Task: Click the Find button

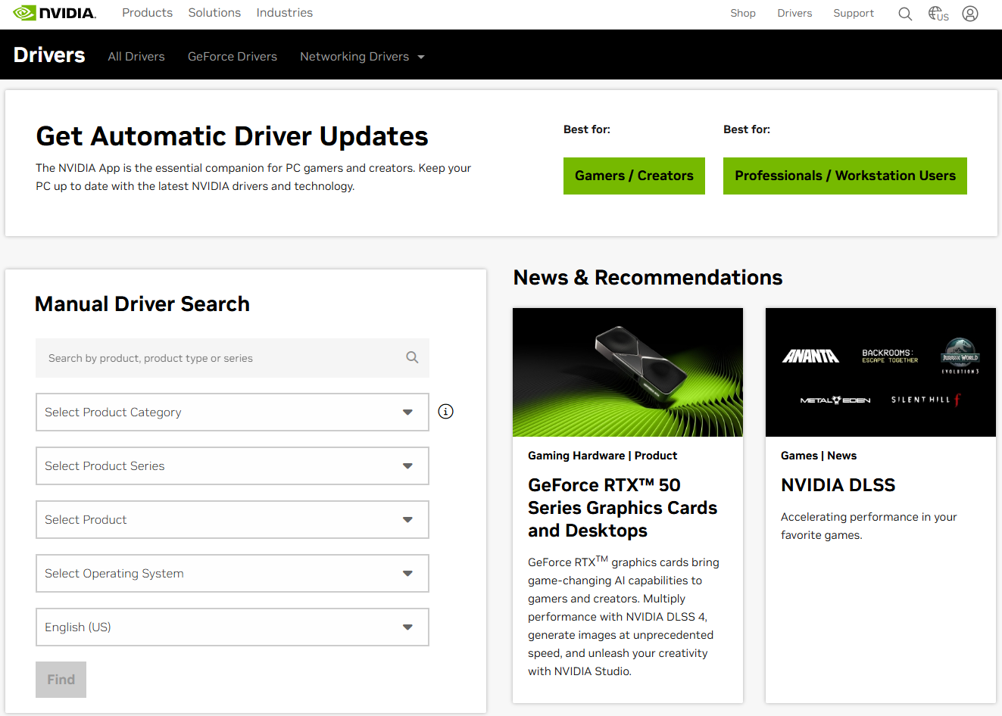Action: point(61,680)
